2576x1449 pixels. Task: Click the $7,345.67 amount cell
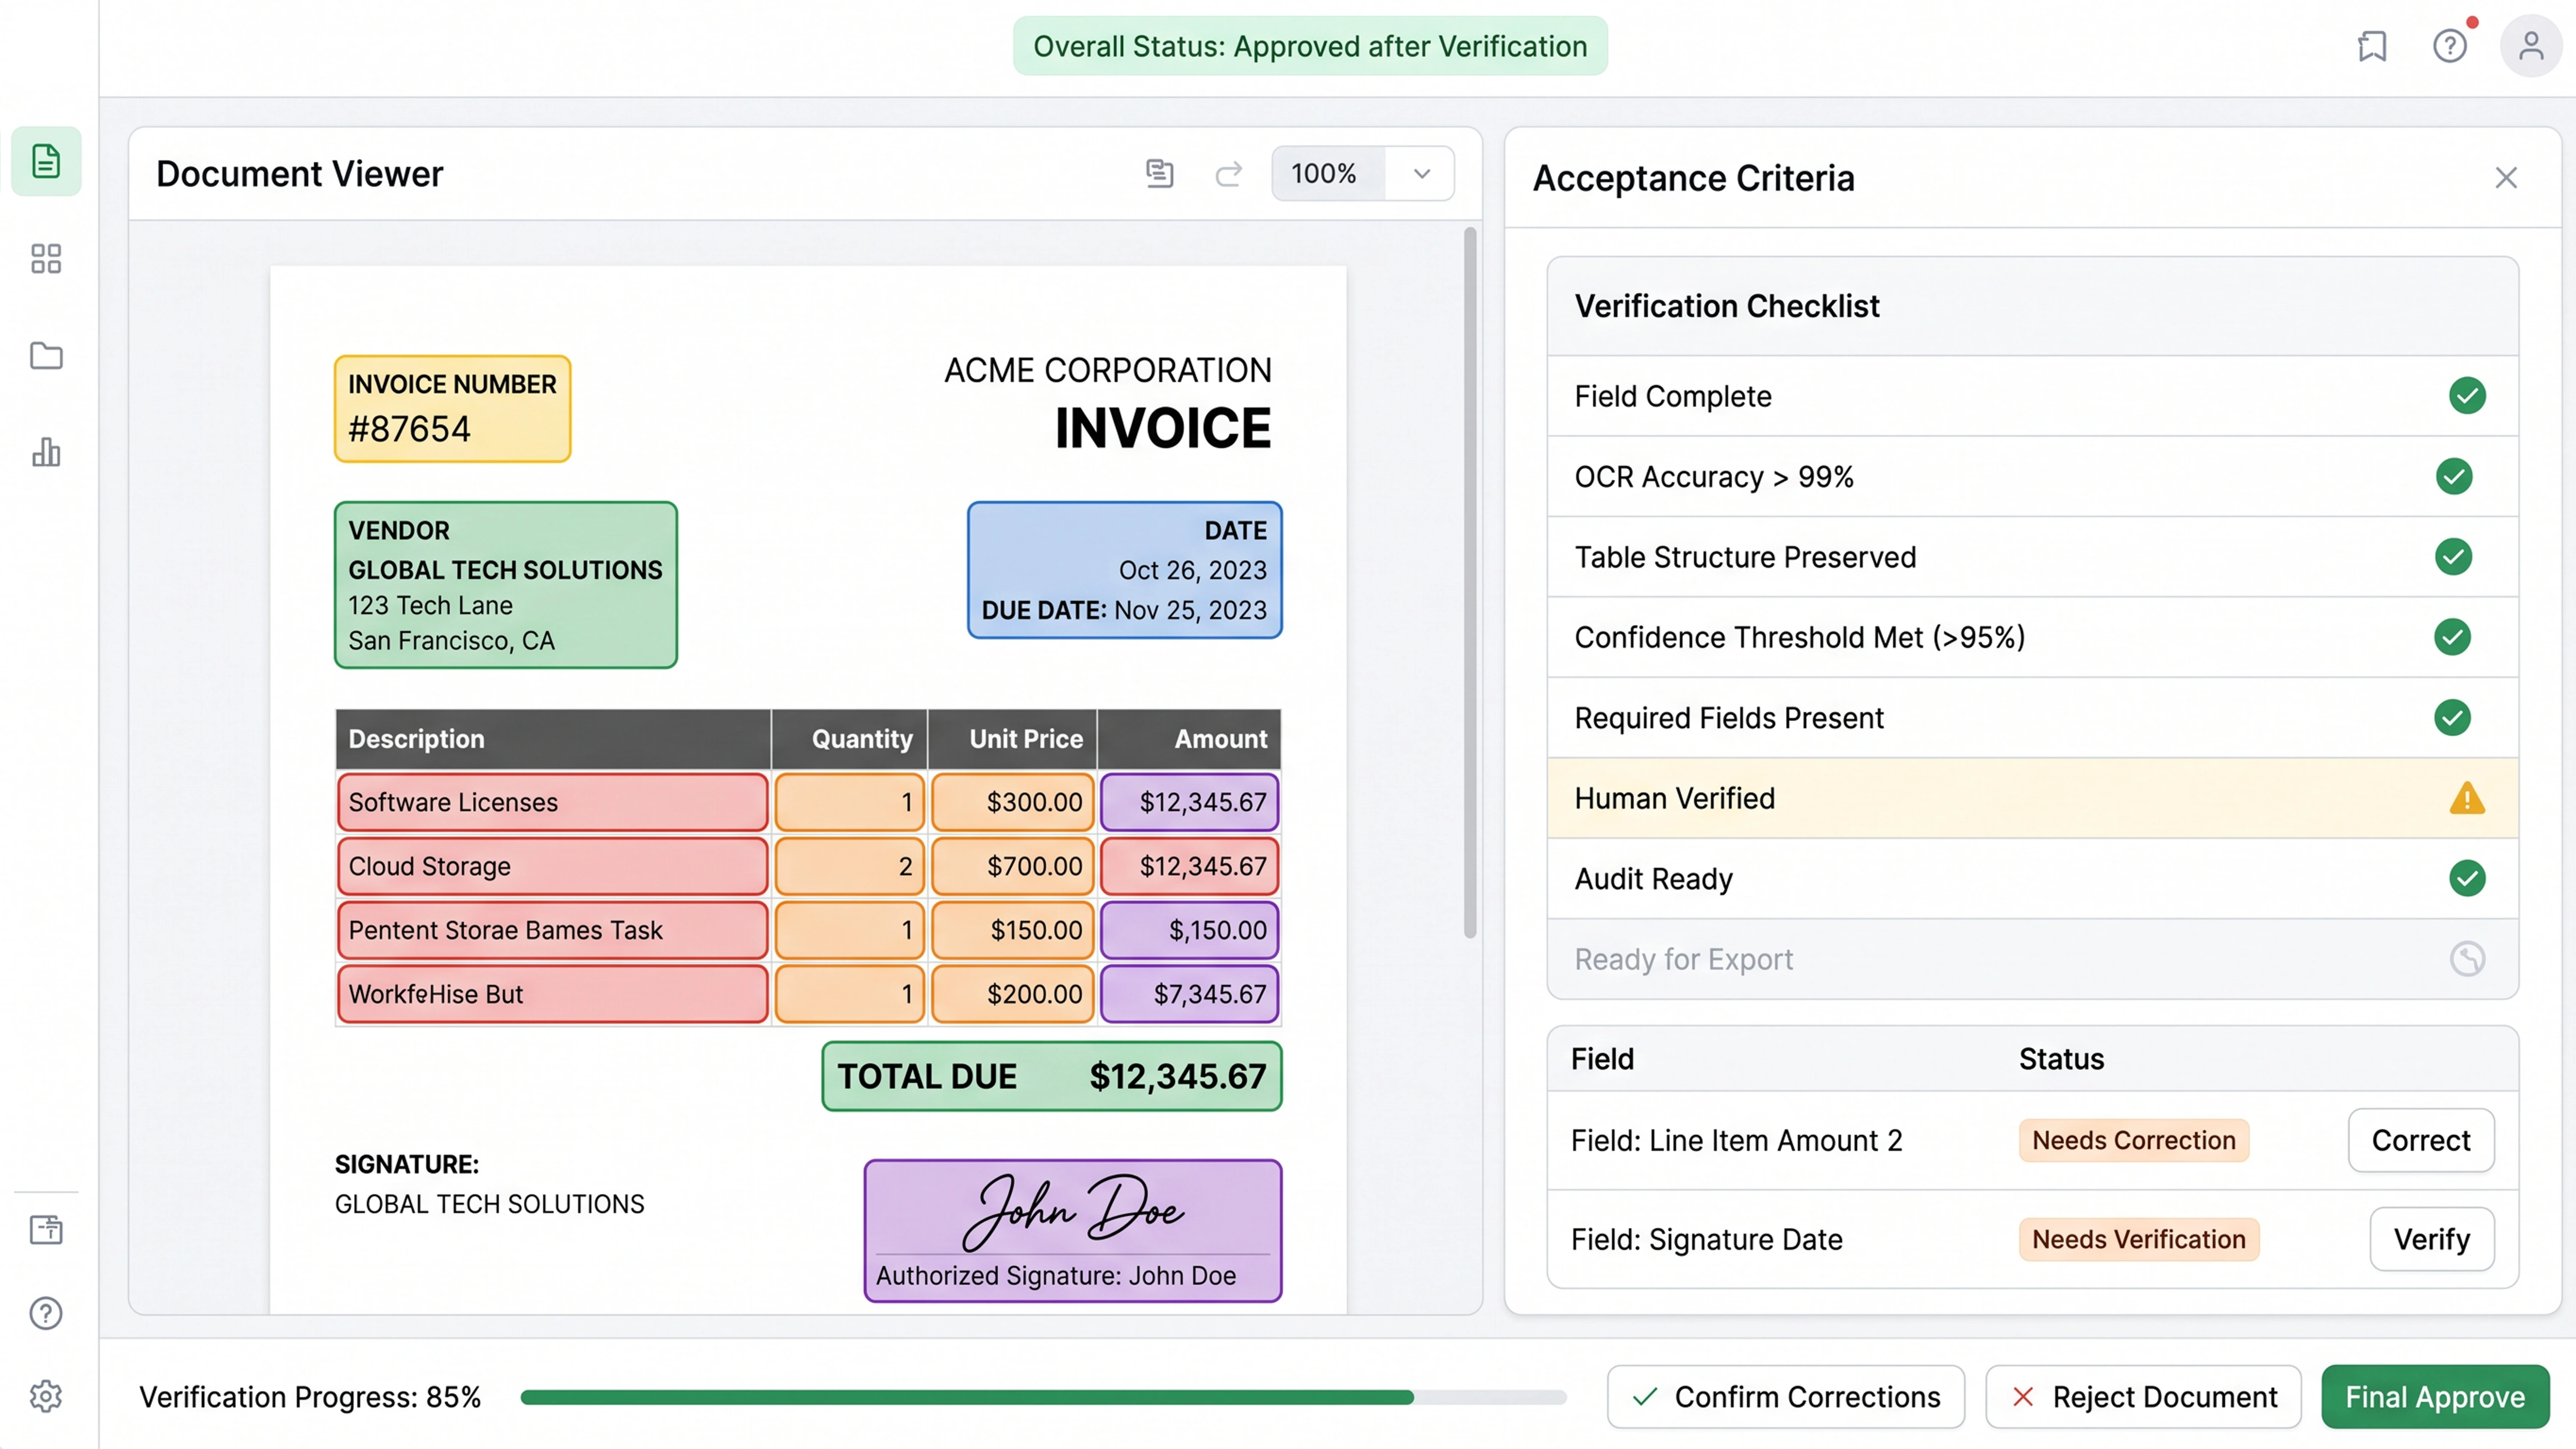(x=1190, y=994)
